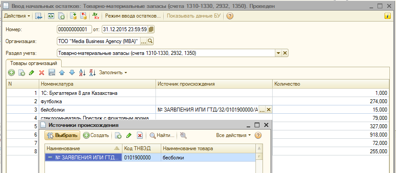Show document postings with ДтКт icon
Viewport: 396px width, 173px height.
[x=96, y=16]
